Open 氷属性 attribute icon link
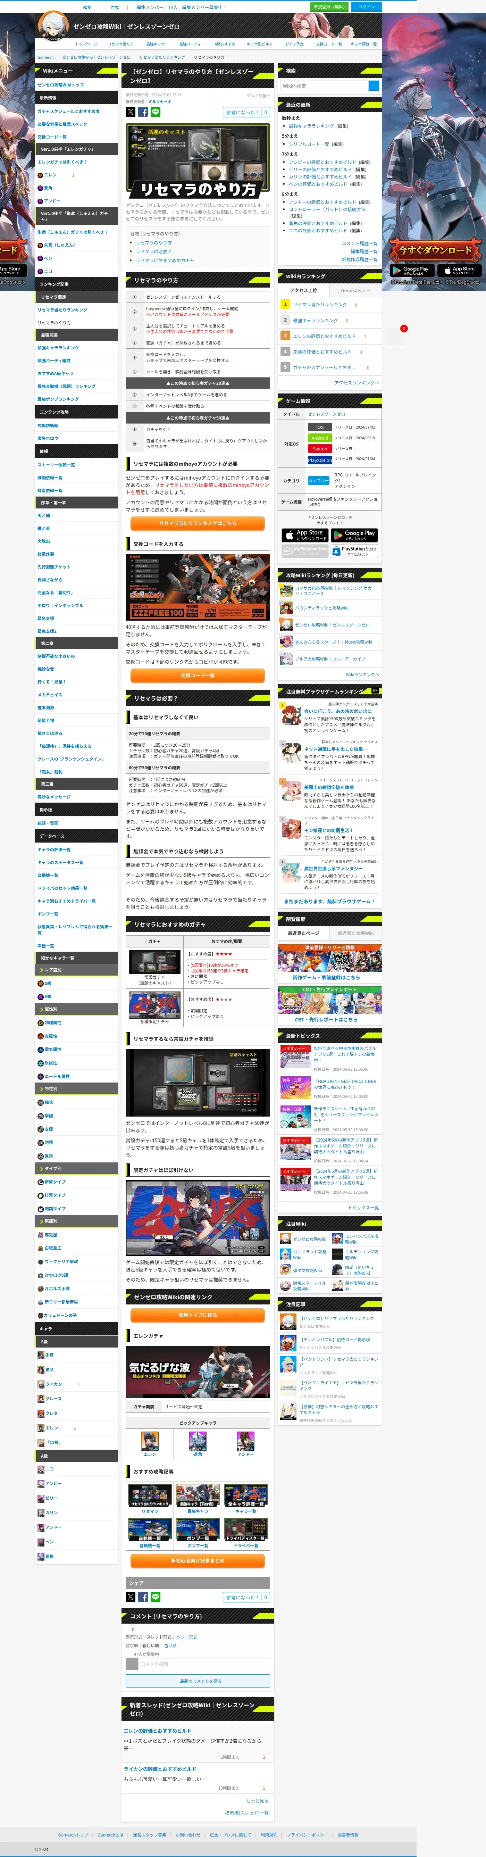This screenshot has height=1857, width=486. [40, 1063]
